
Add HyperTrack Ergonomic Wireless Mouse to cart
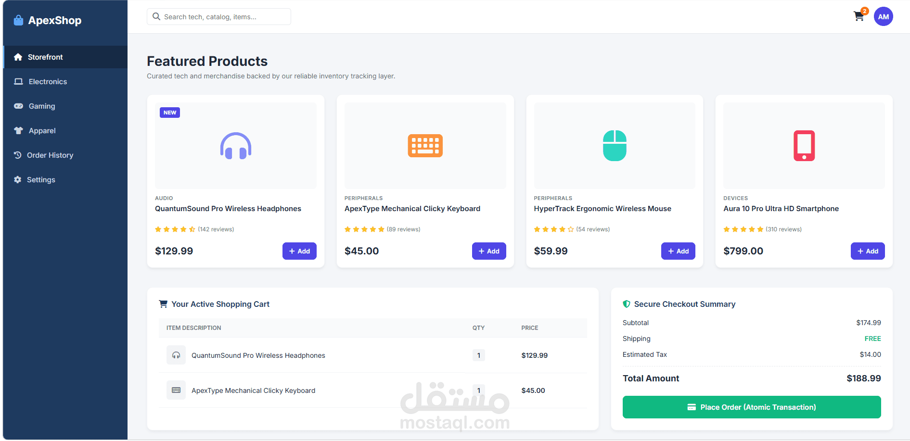[x=678, y=251]
